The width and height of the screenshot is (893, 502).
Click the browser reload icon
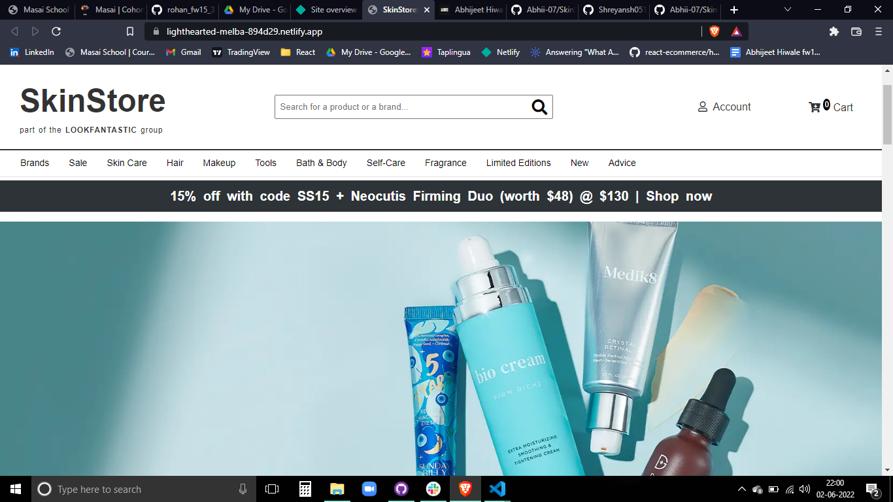(x=56, y=31)
